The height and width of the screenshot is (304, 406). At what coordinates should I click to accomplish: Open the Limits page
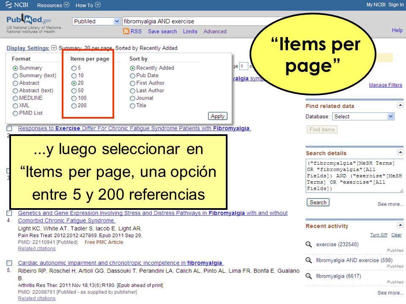190,31
